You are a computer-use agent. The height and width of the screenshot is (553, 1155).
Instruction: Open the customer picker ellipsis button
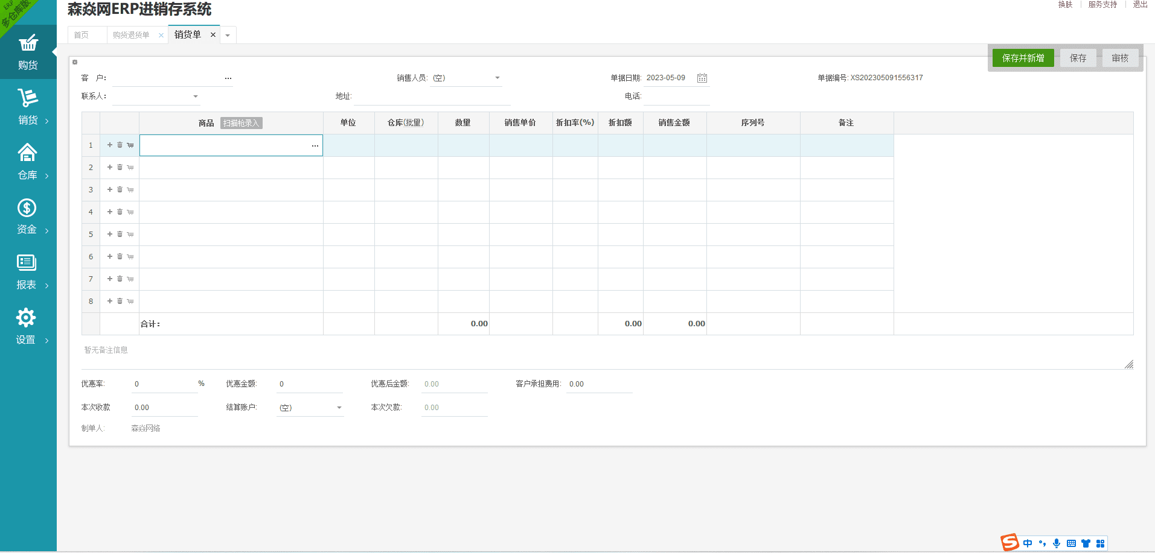[x=228, y=78]
